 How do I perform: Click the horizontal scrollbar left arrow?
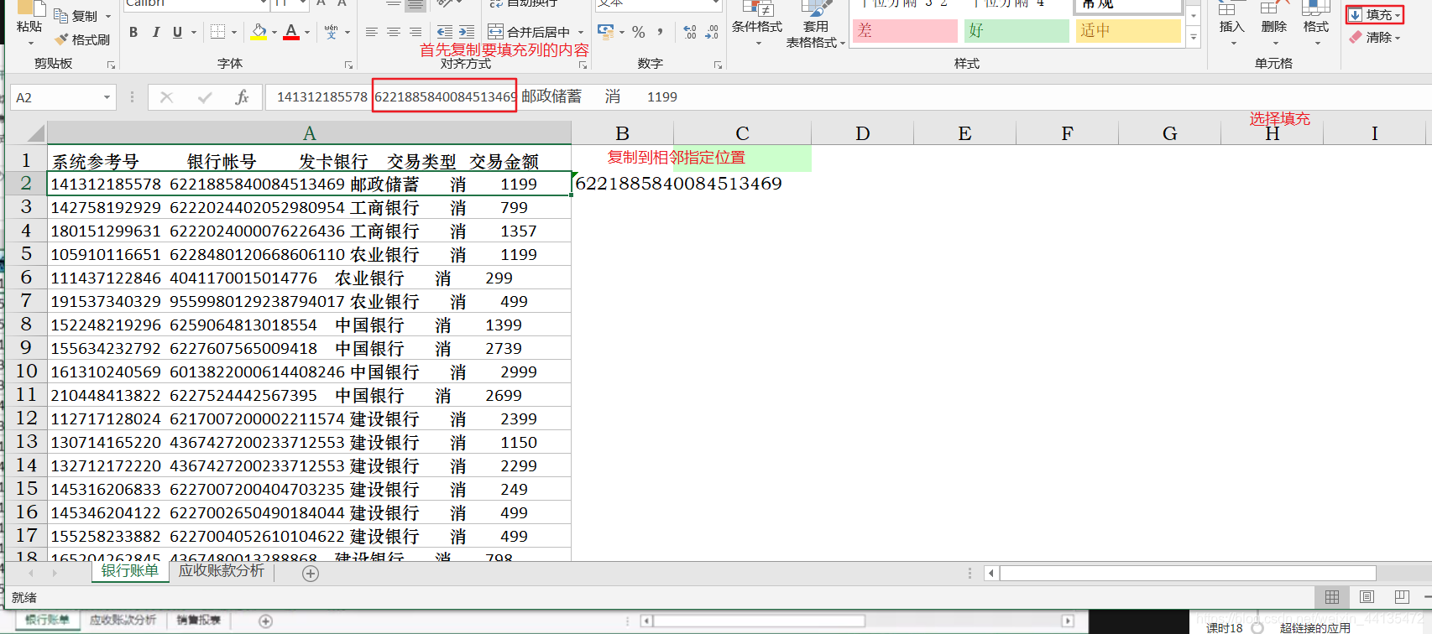991,574
